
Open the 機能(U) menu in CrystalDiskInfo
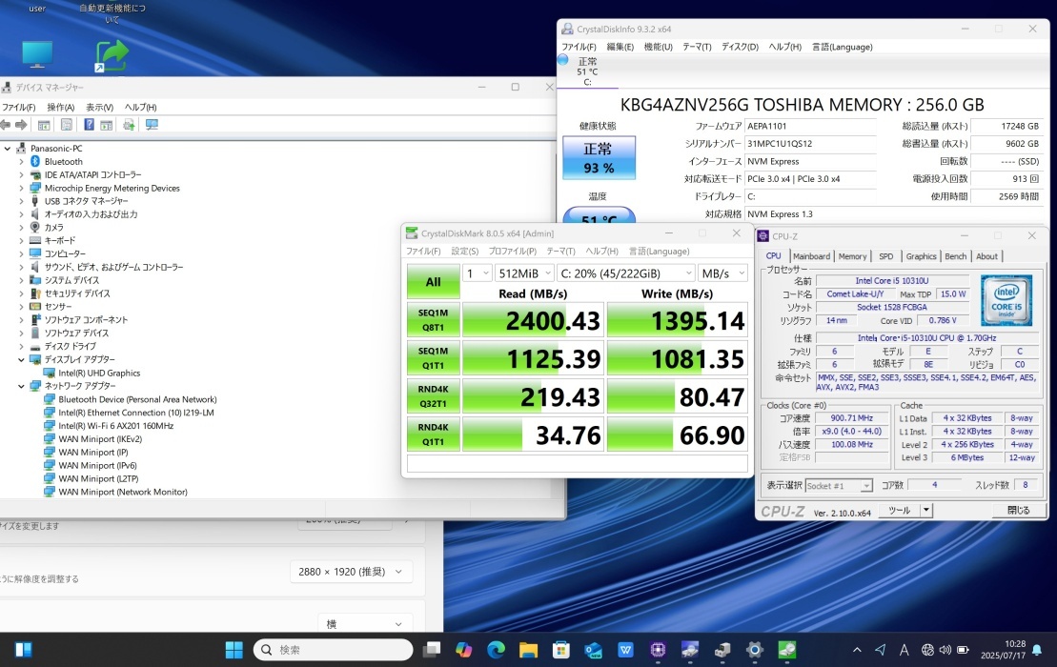(x=658, y=47)
